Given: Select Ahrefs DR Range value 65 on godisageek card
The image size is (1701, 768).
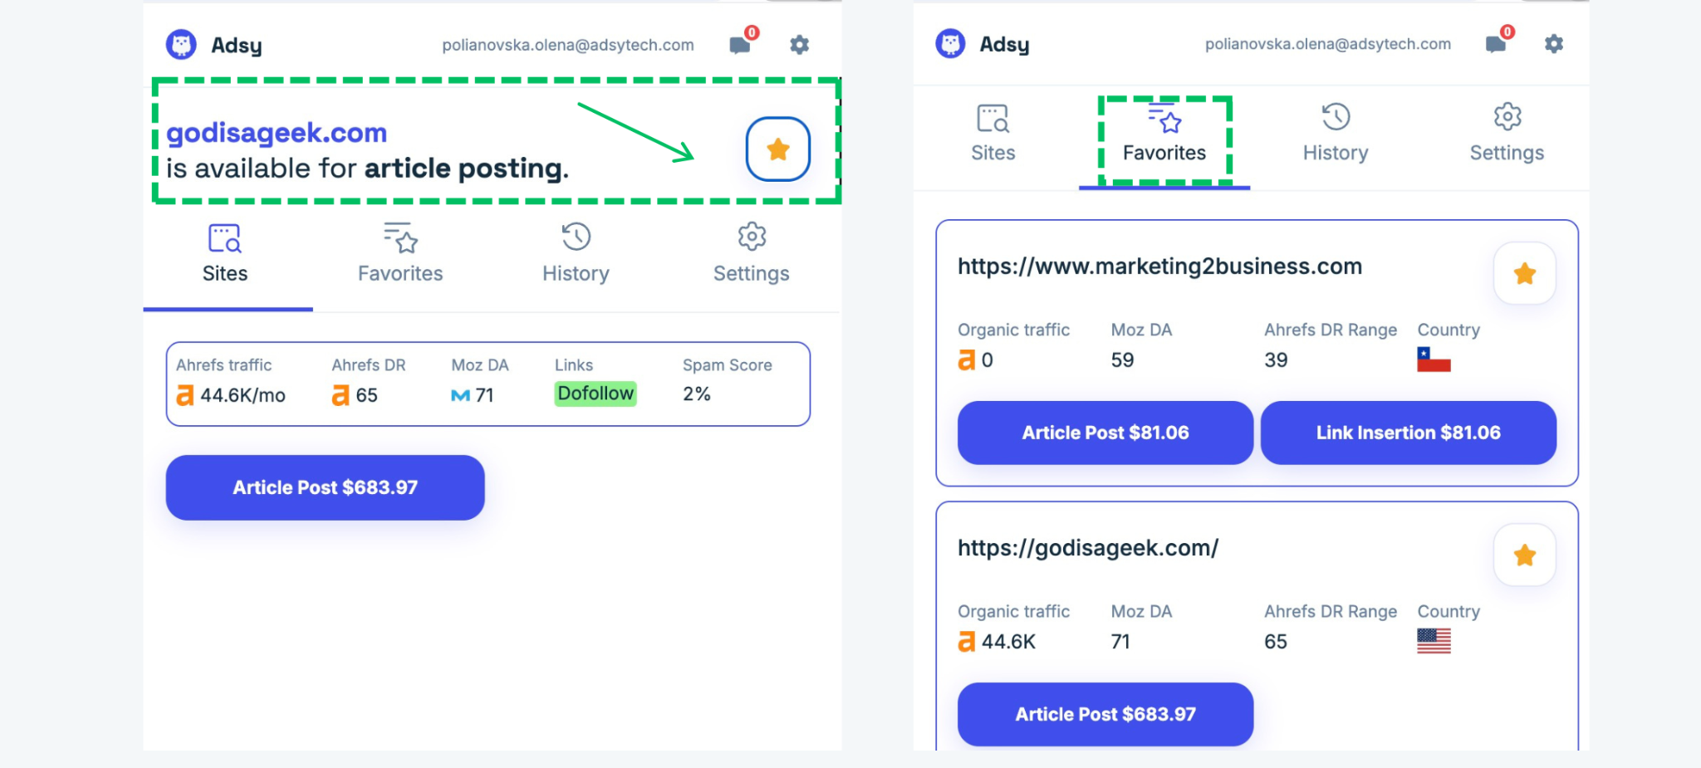Looking at the screenshot, I should (1276, 641).
